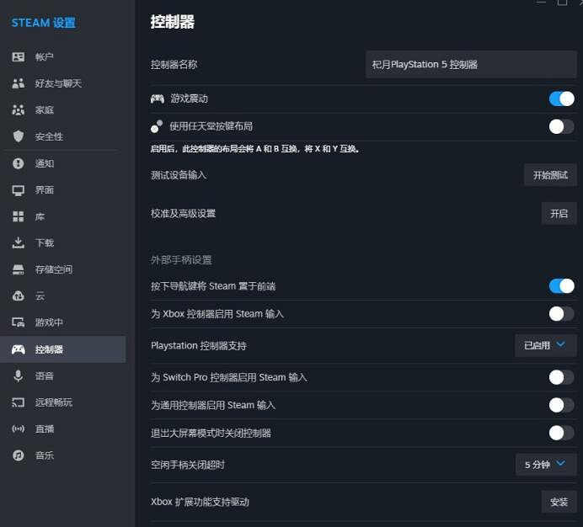This screenshot has width=583, height=527.
Task: Enable 使用任天堂按键布局 toggle
Action: [x=561, y=127]
